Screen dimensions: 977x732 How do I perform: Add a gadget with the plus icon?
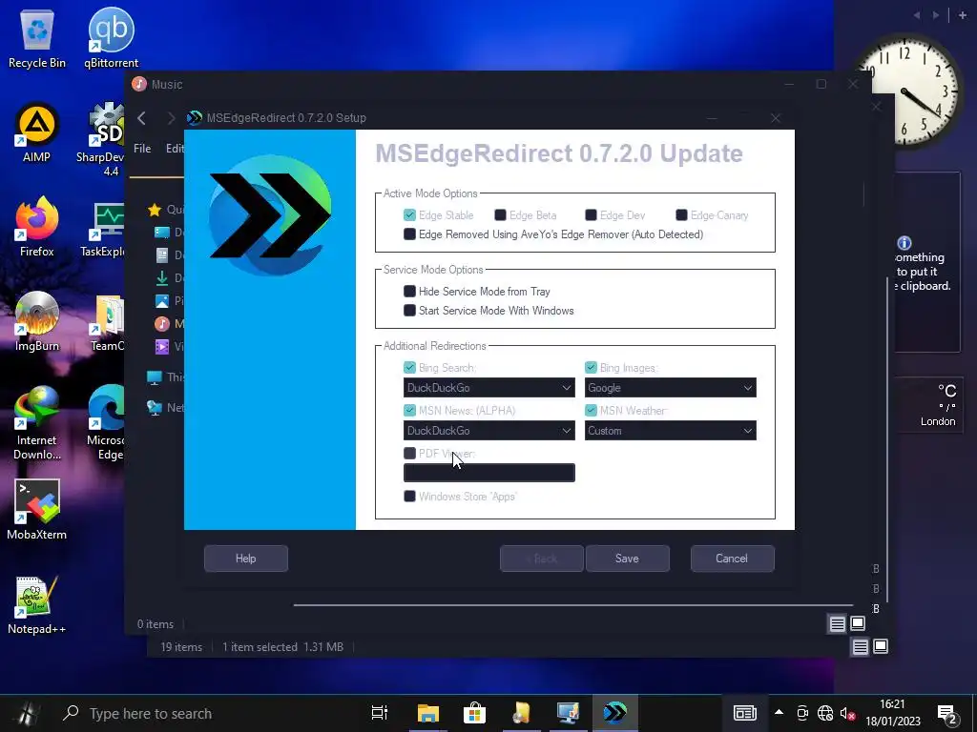[963, 15]
